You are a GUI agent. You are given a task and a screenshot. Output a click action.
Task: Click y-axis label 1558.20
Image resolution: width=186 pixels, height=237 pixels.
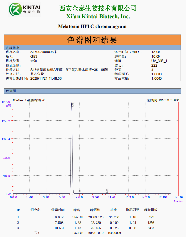click(x=6, y=121)
